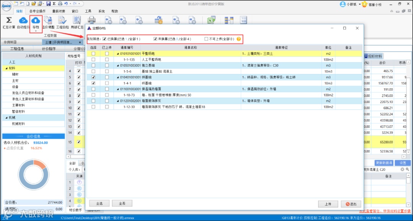The image size is (413, 221).
Task: Click the blue-yellow column layout ribbon icon
Action: pyautogui.click(x=229, y=20)
